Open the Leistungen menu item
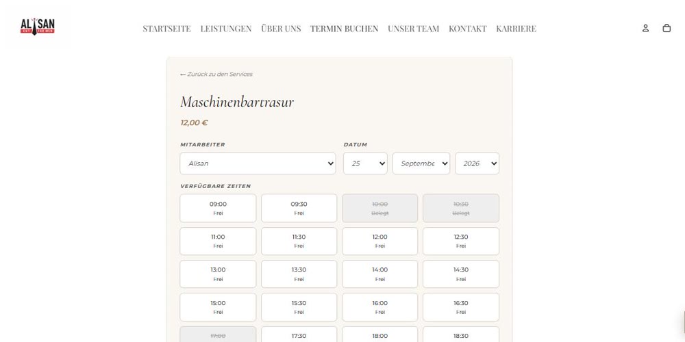685x342 pixels. point(226,29)
